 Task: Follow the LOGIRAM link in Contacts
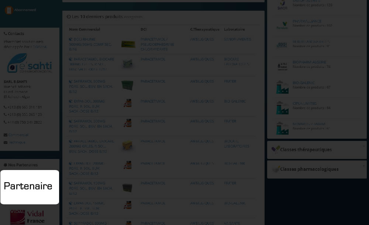38,47
